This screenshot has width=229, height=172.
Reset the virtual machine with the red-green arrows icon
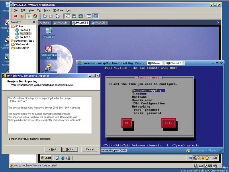35,16
